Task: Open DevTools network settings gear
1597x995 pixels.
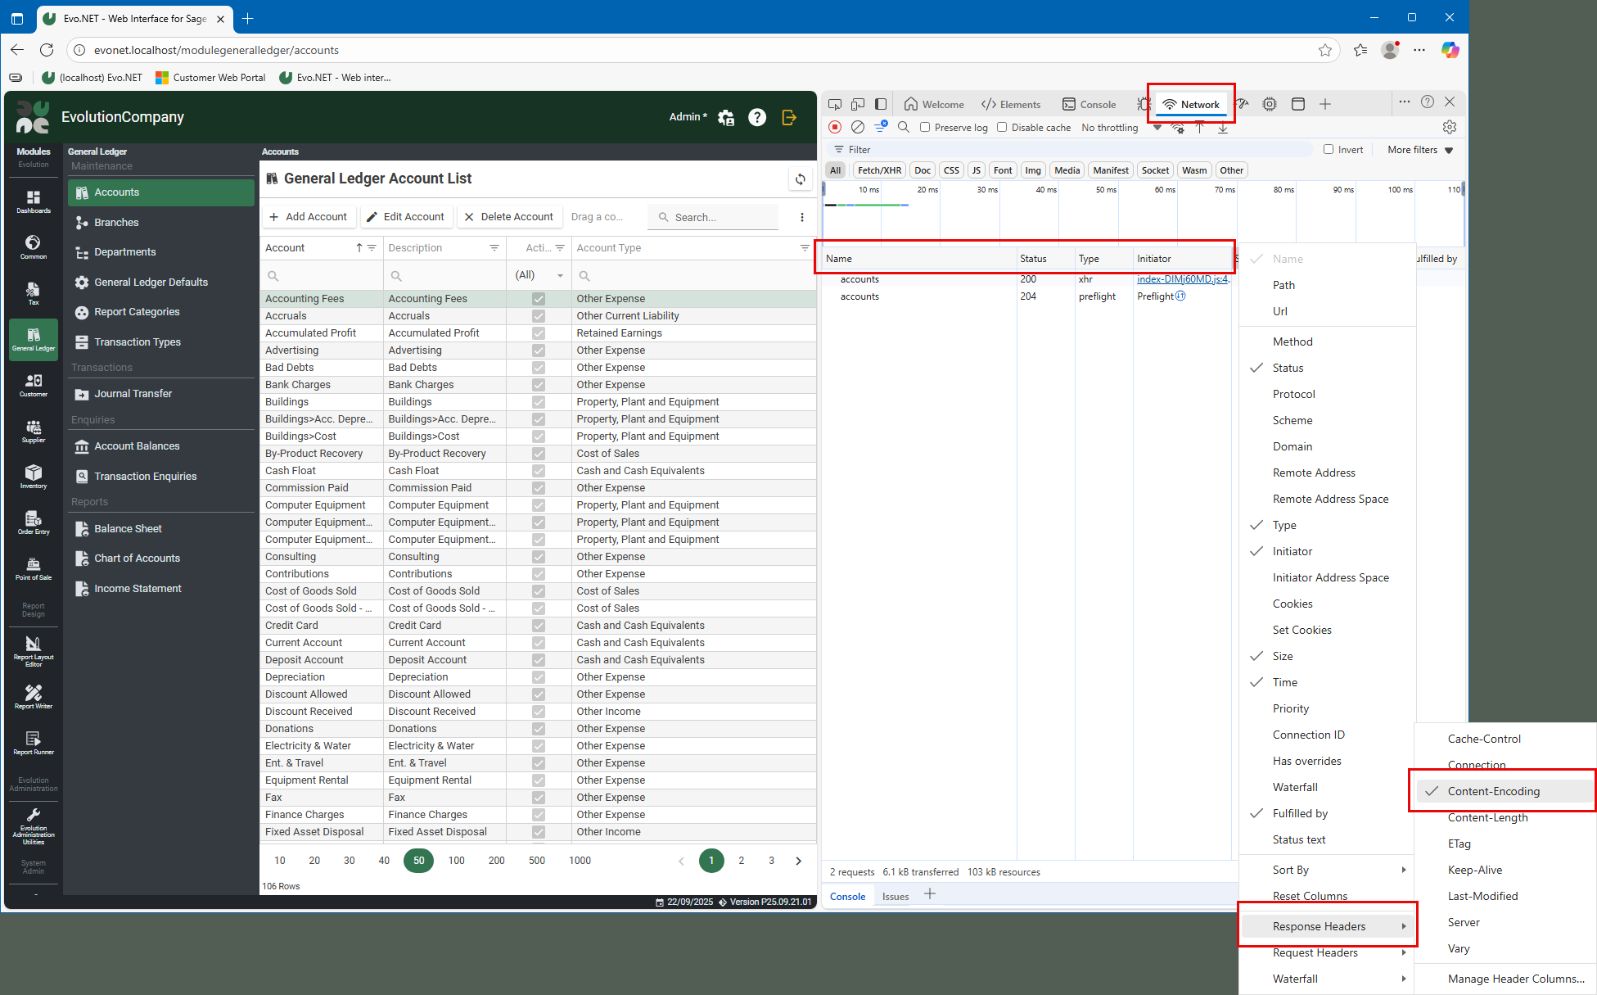Action: coord(1449,127)
